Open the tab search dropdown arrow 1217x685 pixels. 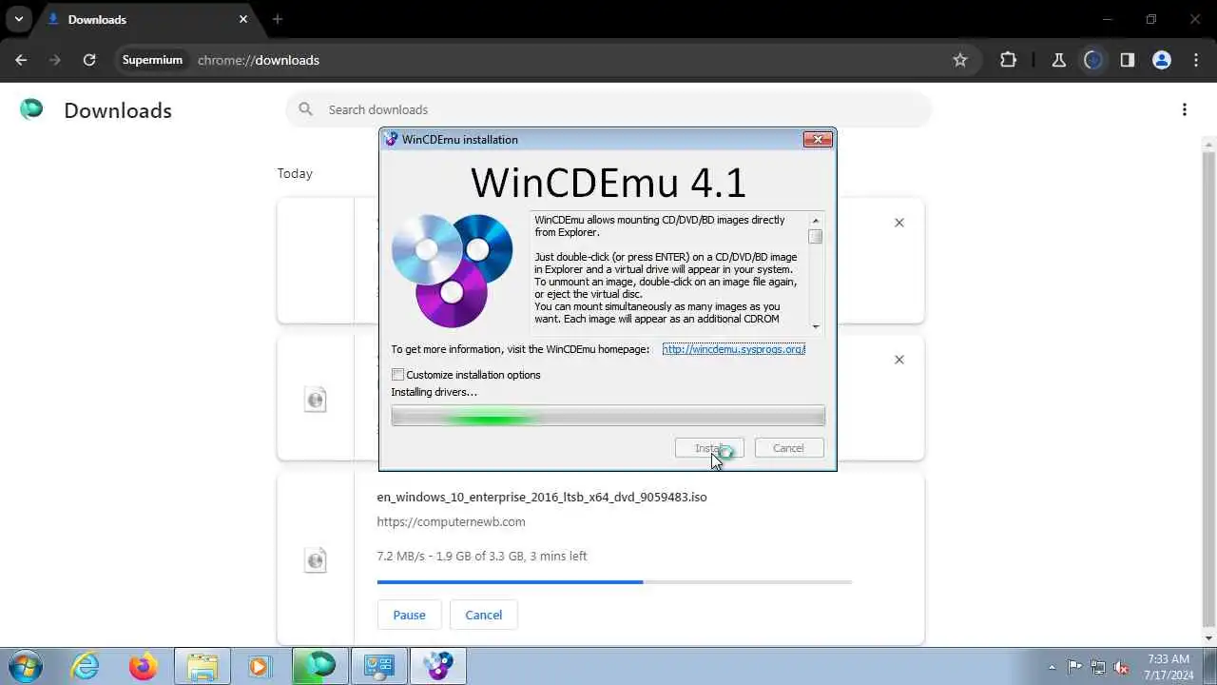pos(18,19)
